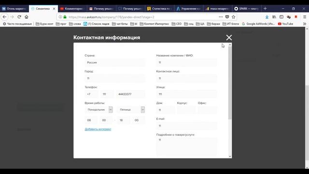The width and height of the screenshot is (309, 174).
Task: Click the Офис input field
Action: [x=207, y=110]
